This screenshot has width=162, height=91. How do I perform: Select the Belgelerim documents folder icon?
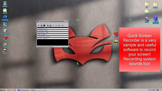5,11
